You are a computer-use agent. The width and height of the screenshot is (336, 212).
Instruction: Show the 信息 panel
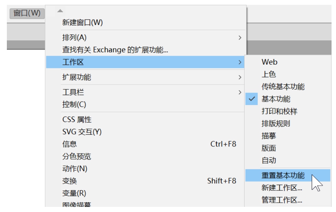(70, 144)
